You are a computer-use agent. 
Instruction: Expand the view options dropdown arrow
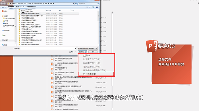pyautogui.click(x=90, y=7)
